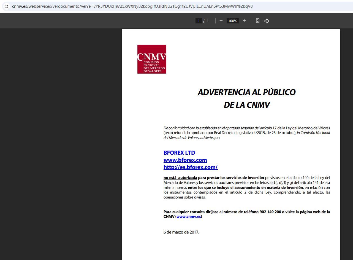Click the current page number field
Image resolution: width=353 pixels, height=260 pixels.
pyautogui.click(x=199, y=21)
